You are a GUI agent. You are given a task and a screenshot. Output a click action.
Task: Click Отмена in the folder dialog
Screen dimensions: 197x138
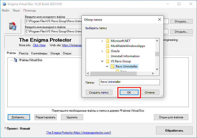(150, 93)
